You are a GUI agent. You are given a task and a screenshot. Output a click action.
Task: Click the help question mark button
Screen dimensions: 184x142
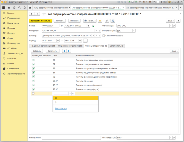pos(178,21)
